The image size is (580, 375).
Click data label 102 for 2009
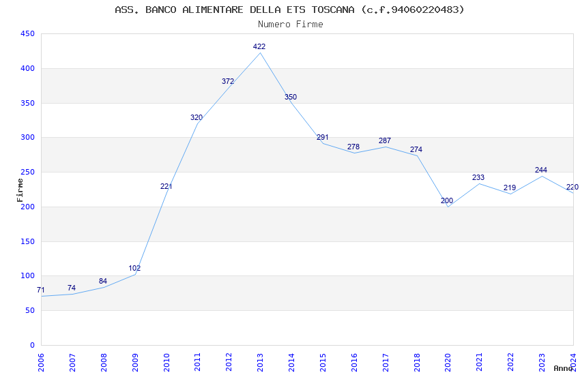pos(134,268)
